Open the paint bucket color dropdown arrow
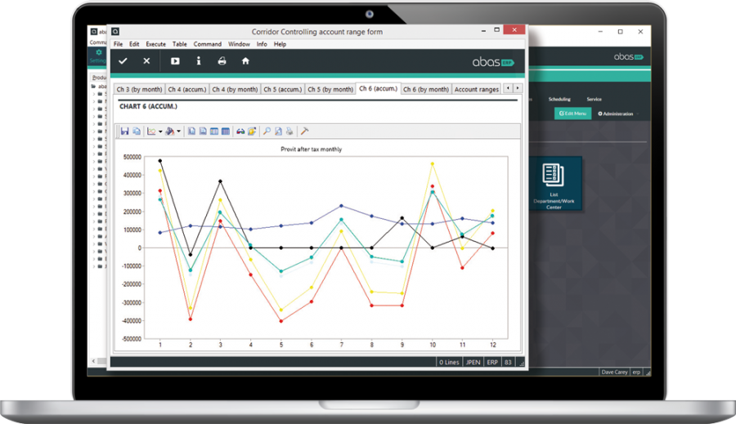Viewport: 736px width, 424px height. pos(178,131)
